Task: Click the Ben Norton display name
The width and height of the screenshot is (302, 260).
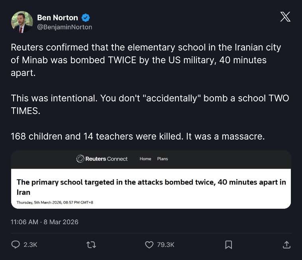Action: point(57,17)
